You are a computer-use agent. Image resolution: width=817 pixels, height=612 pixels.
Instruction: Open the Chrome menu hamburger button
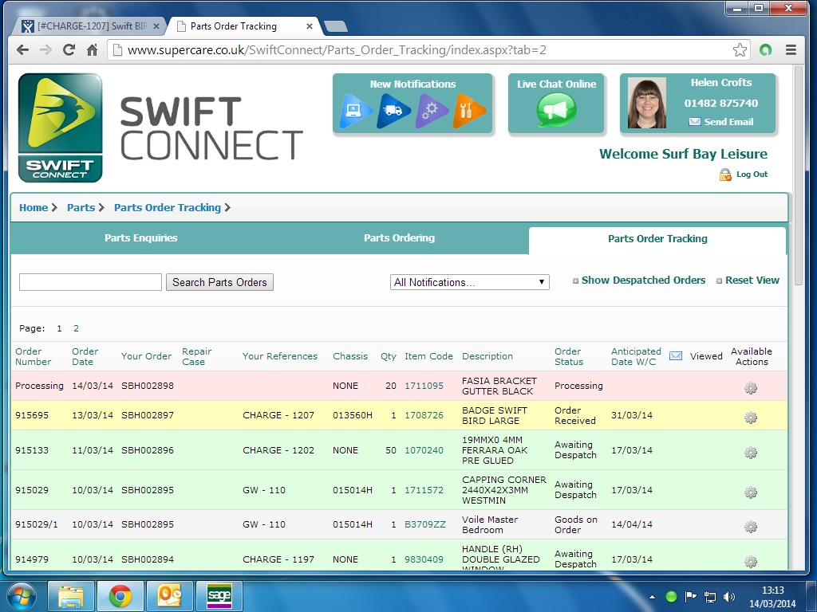[791, 50]
